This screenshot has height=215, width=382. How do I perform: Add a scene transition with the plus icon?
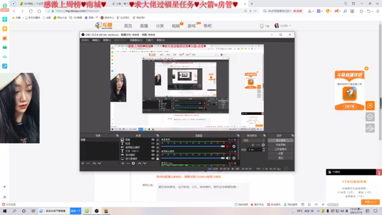pyautogui.click(x=253, y=145)
